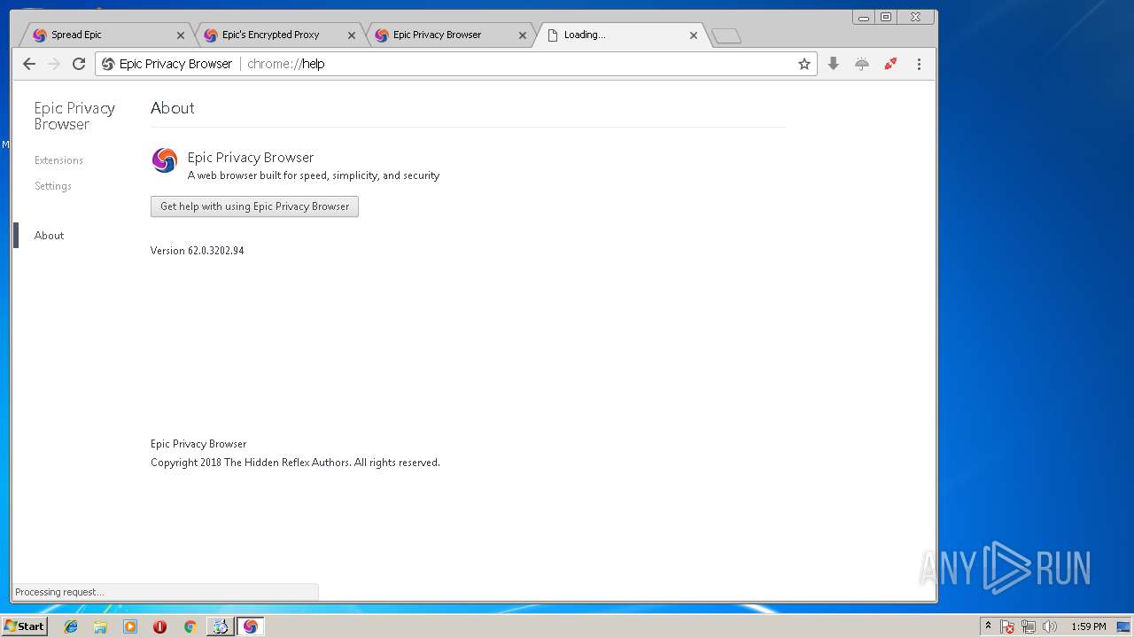
Task: Click the installer taskbar icon beside Chrome
Action: click(x=220, y=626)
